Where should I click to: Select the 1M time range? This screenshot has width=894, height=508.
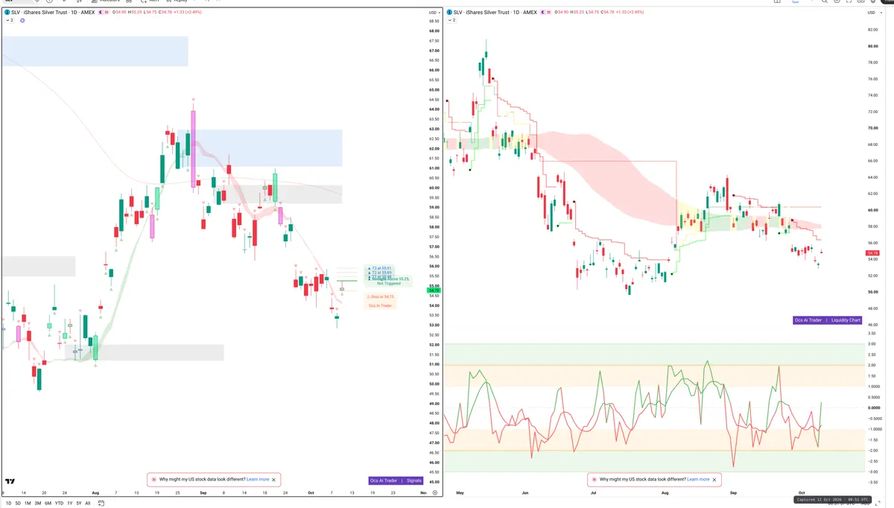28,504
